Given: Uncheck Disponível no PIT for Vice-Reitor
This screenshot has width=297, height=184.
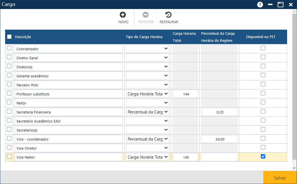Looking at the screenshot, I should [x=263, y=156].
